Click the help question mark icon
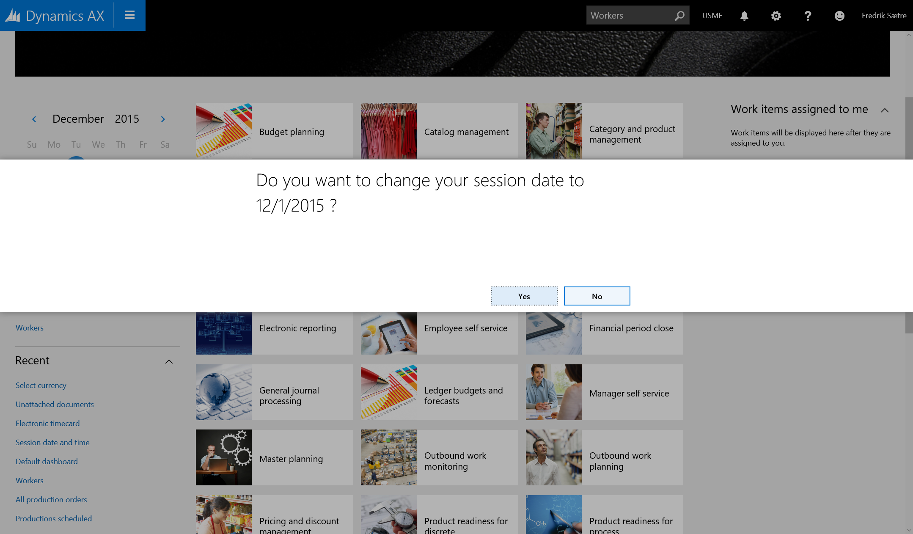Screen dimensions: 913x534 pos(807,16)
